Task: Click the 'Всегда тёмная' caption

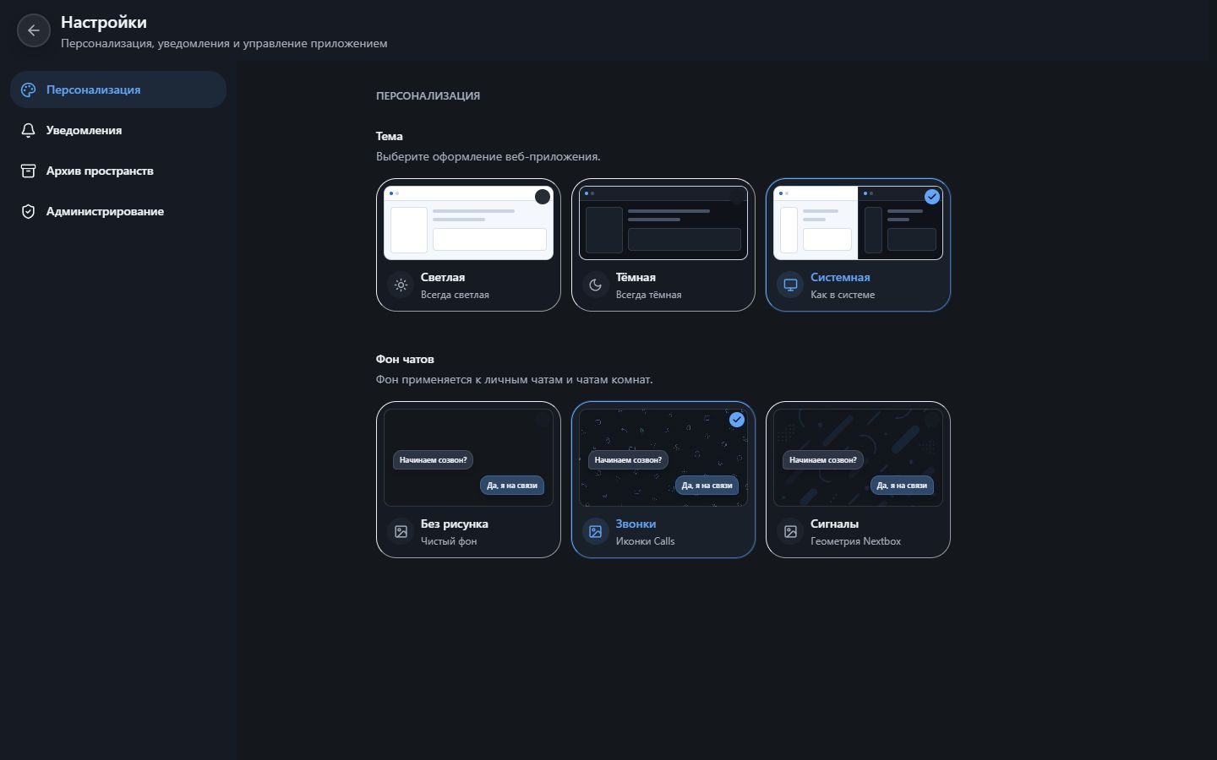Action: coord(648,295)
